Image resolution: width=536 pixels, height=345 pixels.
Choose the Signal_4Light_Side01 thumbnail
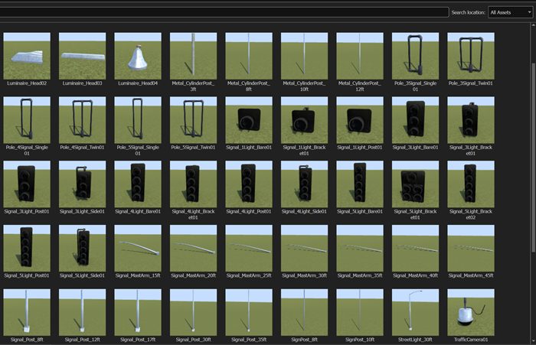click(304, 184)
